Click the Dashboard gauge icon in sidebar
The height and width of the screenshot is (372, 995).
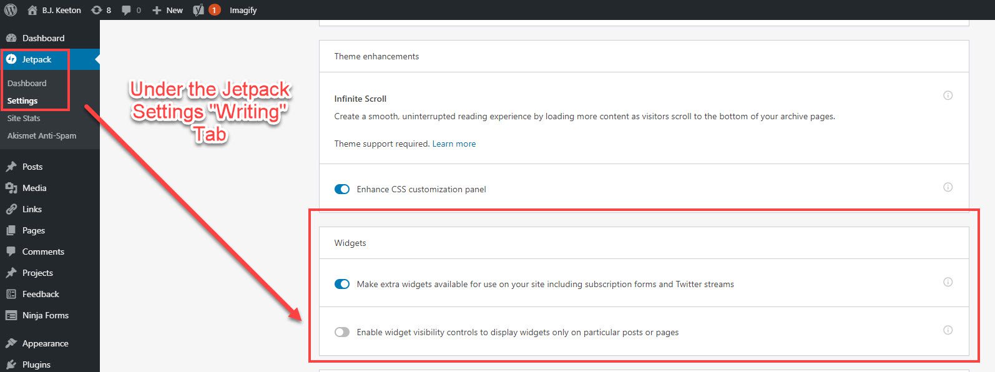(11, 38)
